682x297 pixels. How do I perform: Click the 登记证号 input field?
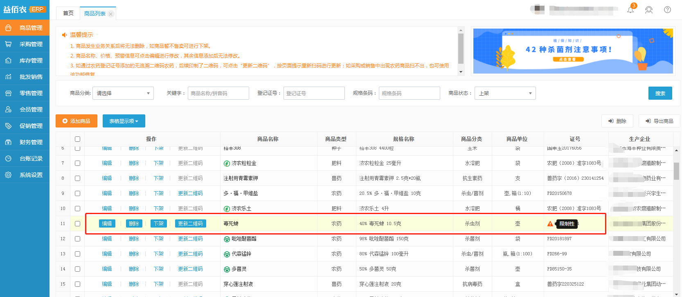(x=314, y=93)
